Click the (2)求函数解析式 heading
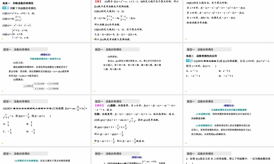This screenshot has height=164, width=274. [x=205, y=125]
